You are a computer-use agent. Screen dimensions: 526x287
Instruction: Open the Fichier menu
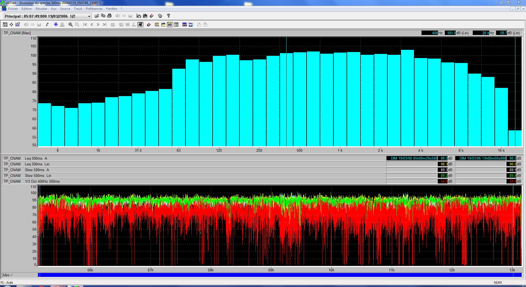(13, 8)
